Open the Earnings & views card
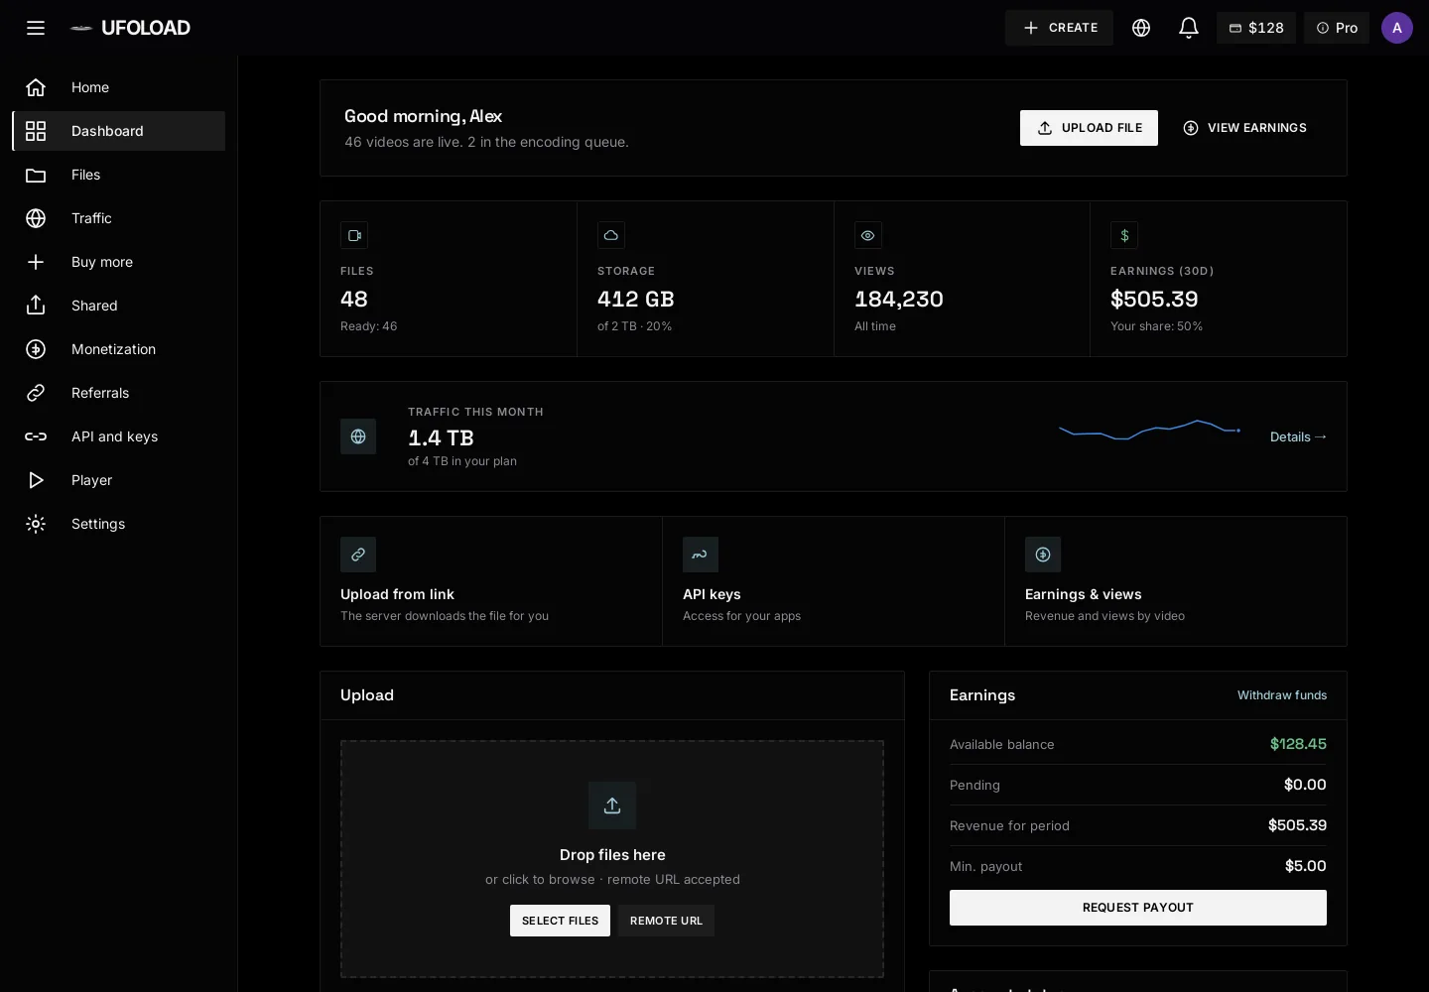This screenshot has height=992, width=1429. click(1176, 581)
